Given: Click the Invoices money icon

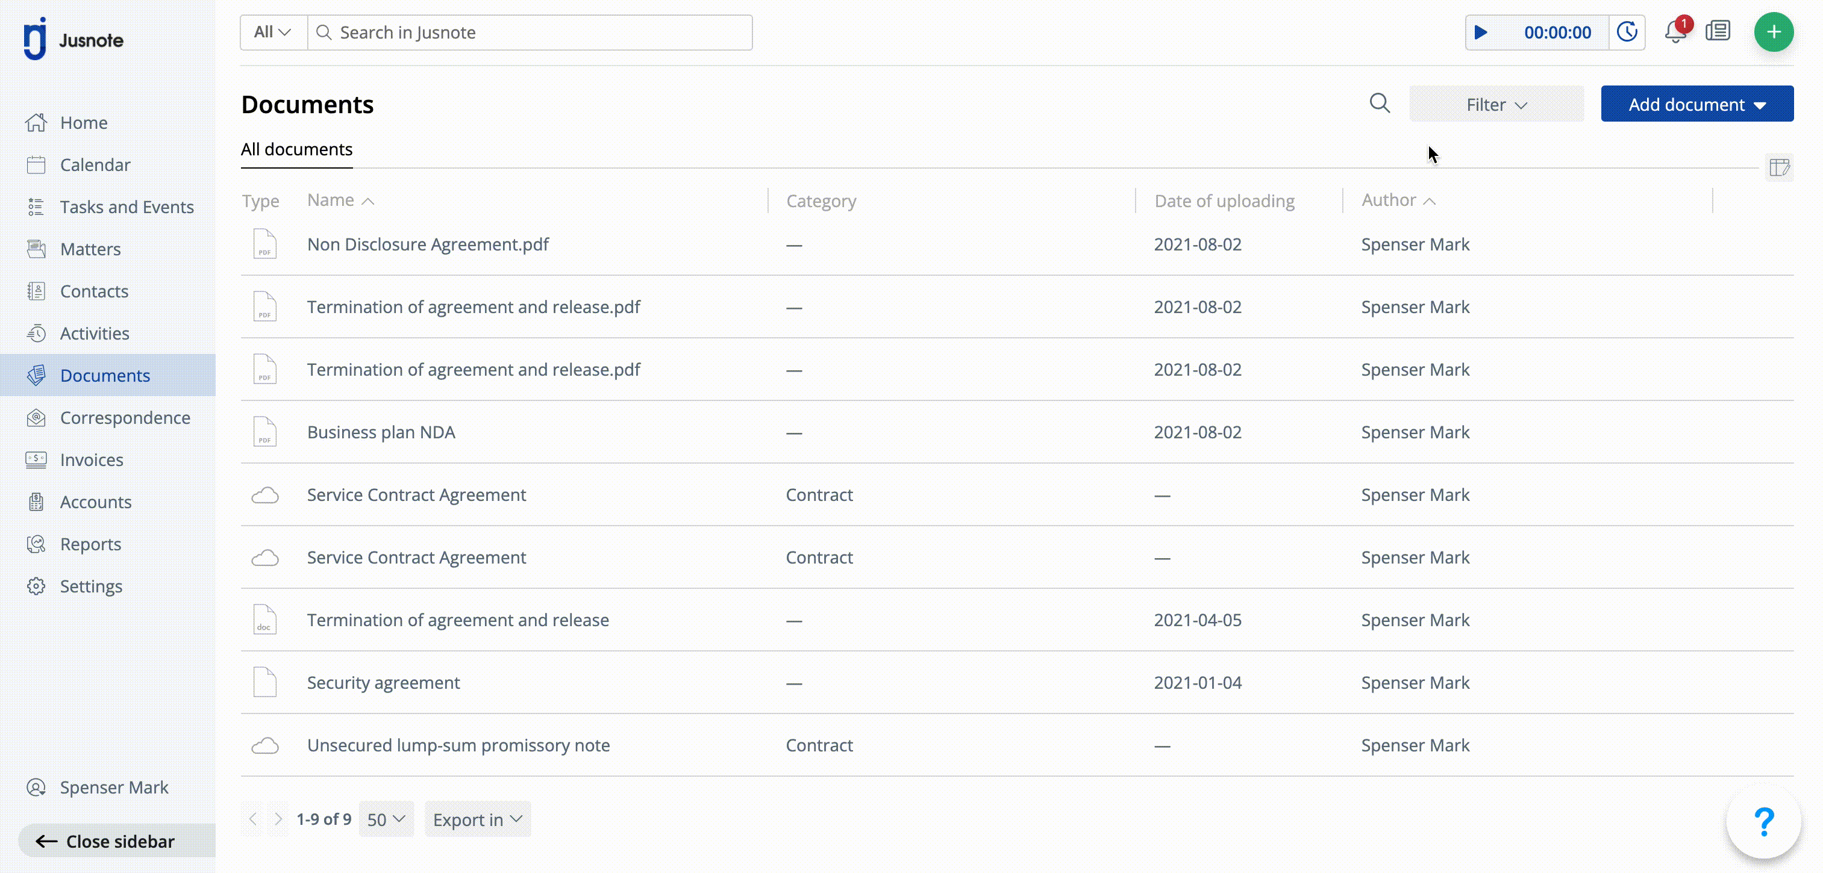Looking at the screenshot, I should click(36, 460).
